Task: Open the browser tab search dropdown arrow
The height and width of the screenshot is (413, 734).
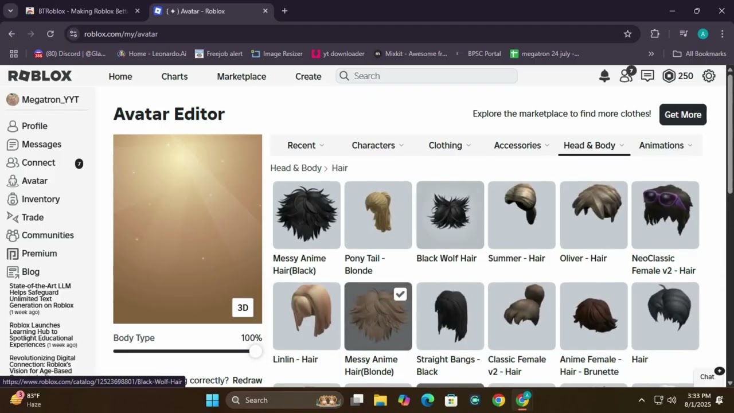Action: (x=10, y=11)
